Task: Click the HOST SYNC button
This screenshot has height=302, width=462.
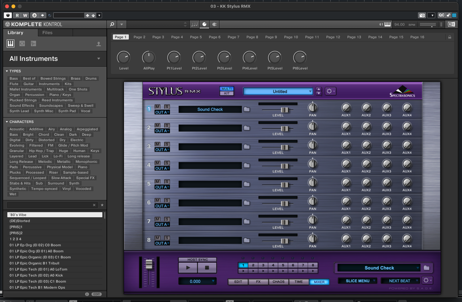Action: pyautogui.click(x=197, y=259)
